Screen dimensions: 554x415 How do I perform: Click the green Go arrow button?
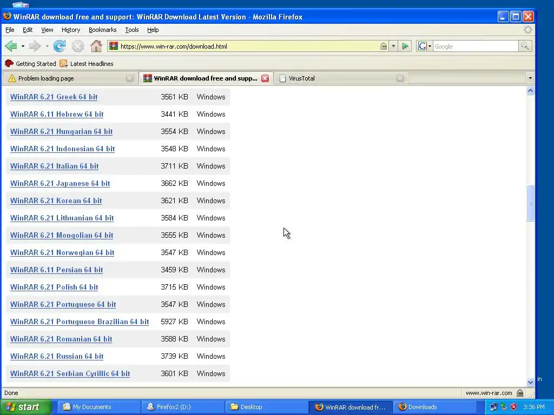pyautogui.click(x=405, y=46)
